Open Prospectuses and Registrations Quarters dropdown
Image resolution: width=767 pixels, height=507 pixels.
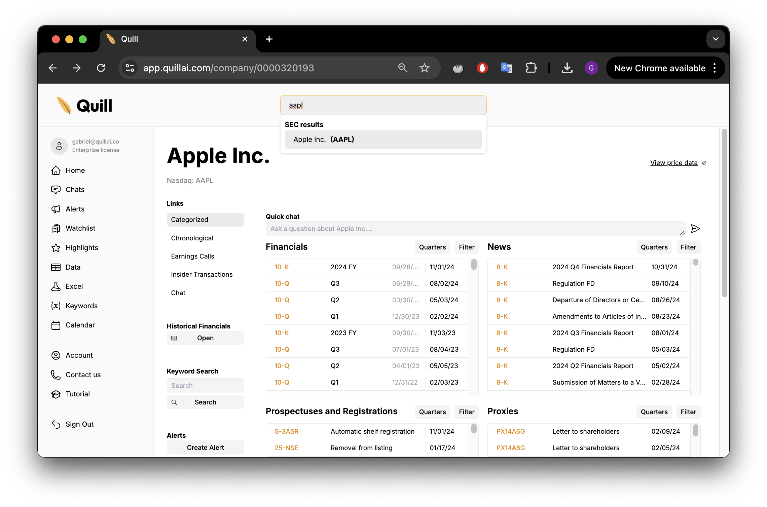pyautogui.click(x=432, y=412)
